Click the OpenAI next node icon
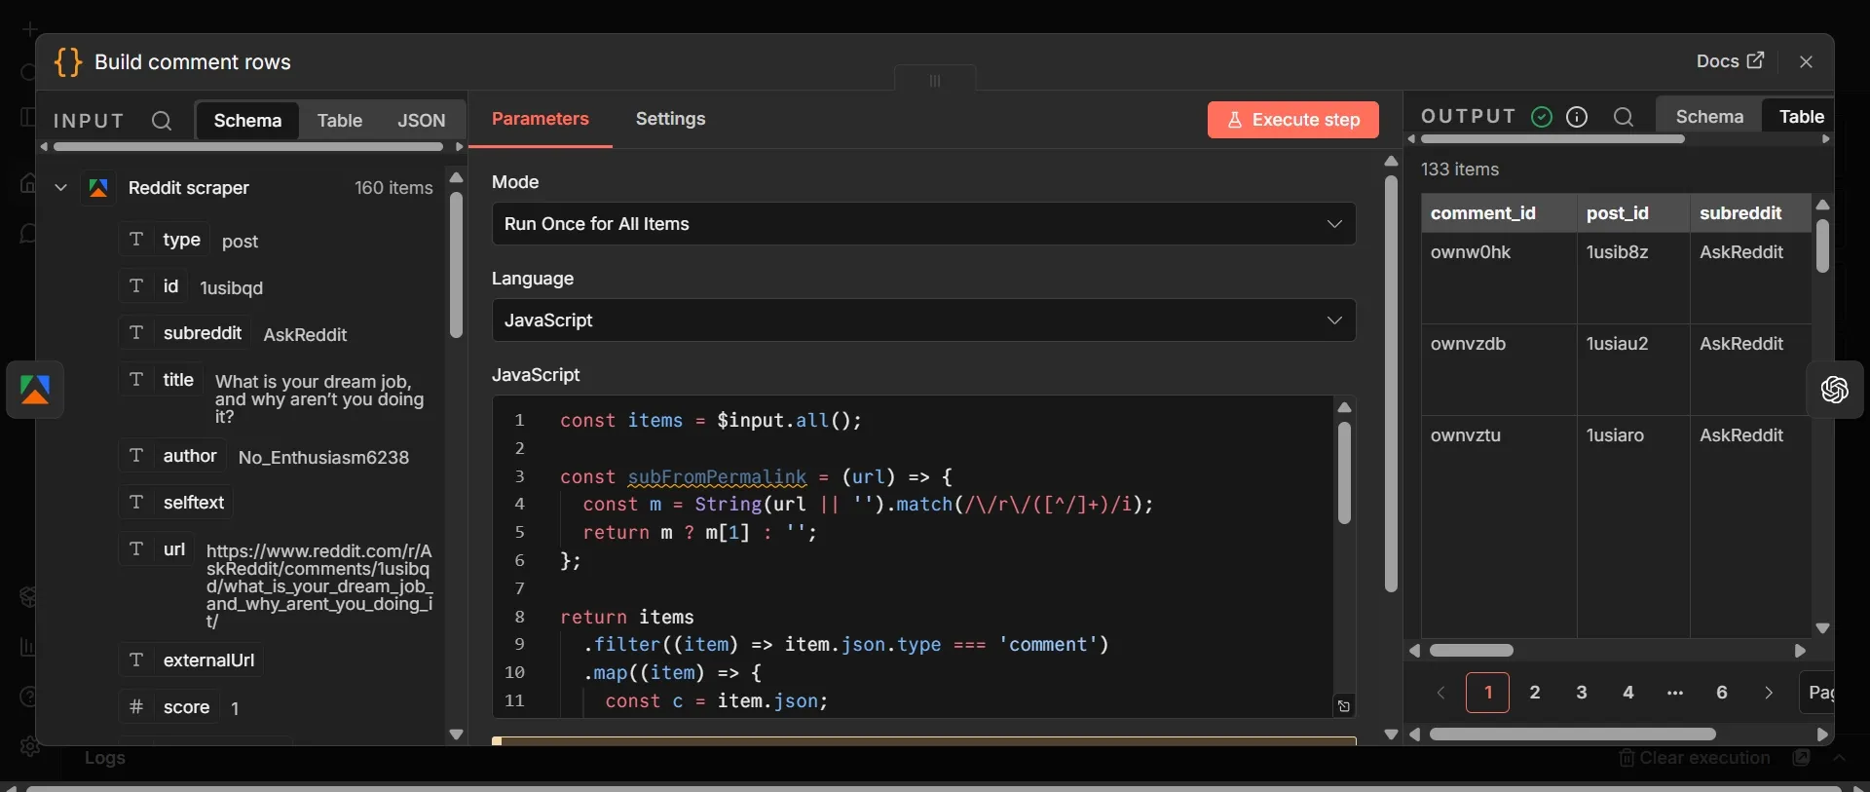 (x=1835, y=390)
